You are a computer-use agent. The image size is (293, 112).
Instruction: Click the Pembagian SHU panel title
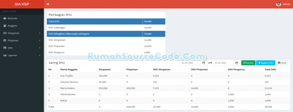pyautogui.click(x=60, y=15)
